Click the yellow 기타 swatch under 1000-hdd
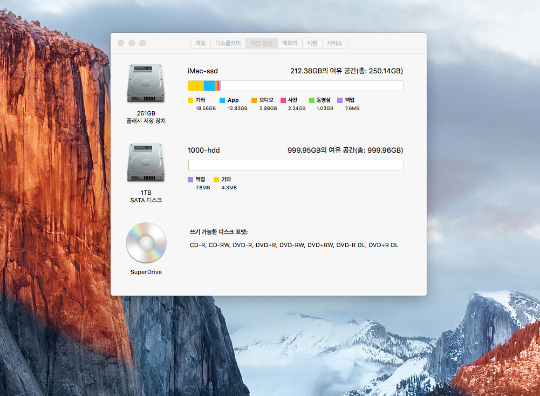Image resolution: width=540 pixels, height=396 pixels. pos(216,180)
